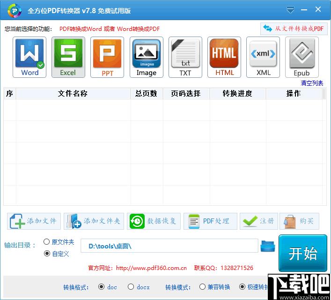This screenshot has width=331, height=300.
Task: Select the 原文件夹 radio button
Action: (46, 242)
